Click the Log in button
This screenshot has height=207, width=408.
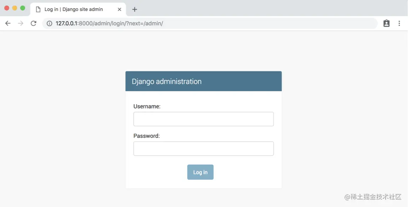coord(200,172)
